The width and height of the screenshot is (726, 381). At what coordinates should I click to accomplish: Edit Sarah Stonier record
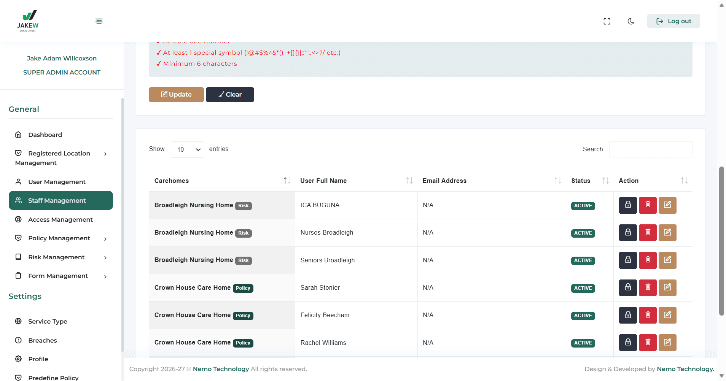click(x=667, y=288)
